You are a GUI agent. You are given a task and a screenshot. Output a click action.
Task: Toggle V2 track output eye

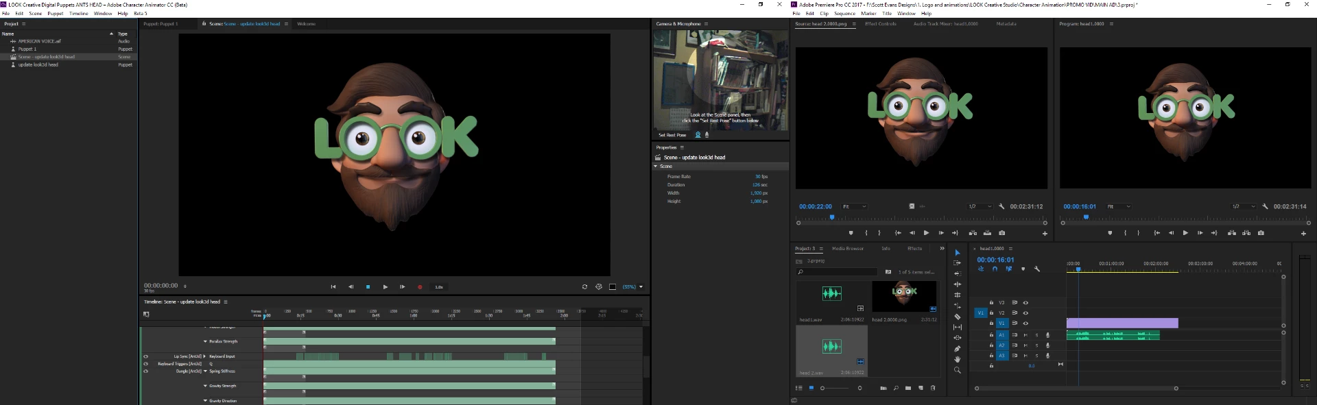[x=1026, y=313]
